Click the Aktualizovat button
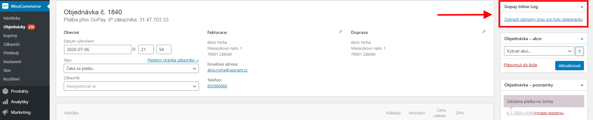Image resolution: width=593 pixels, height=120 pixels. [x=569, y=66]
